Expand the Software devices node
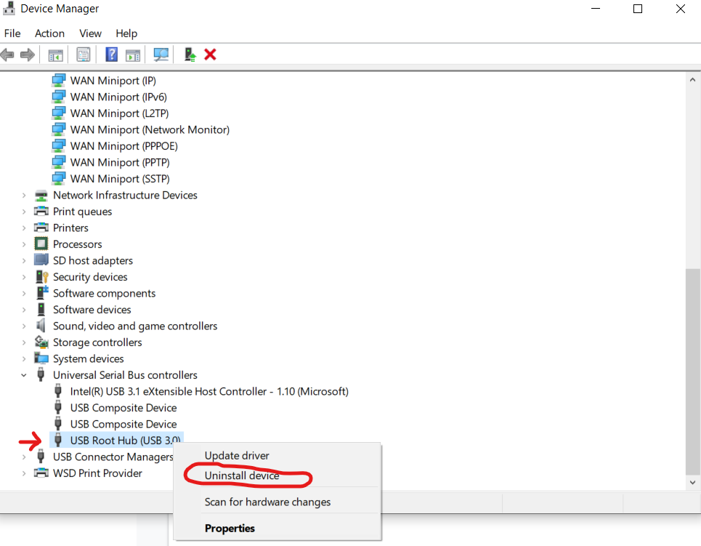Screen dimensions: 701x546 click(x=24, y=310)
